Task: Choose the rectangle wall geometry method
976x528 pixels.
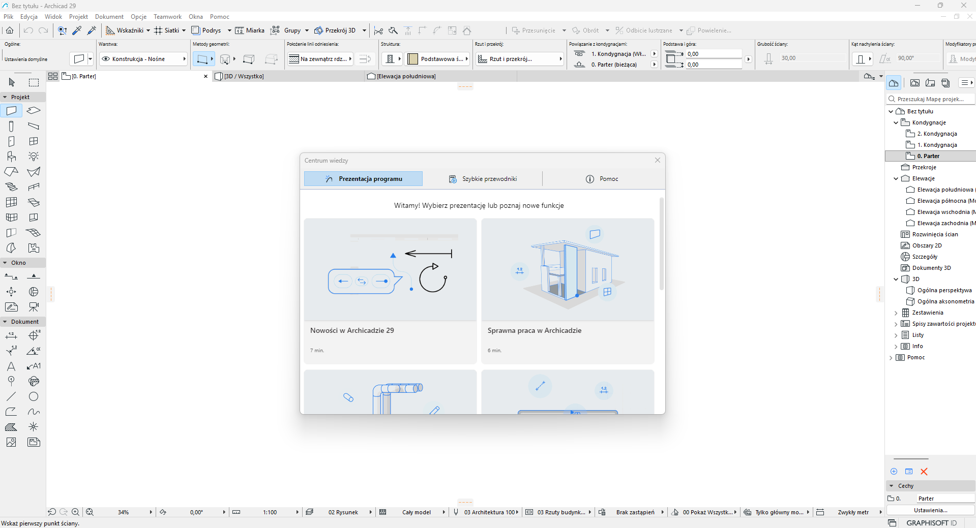Action: point(249,59)
